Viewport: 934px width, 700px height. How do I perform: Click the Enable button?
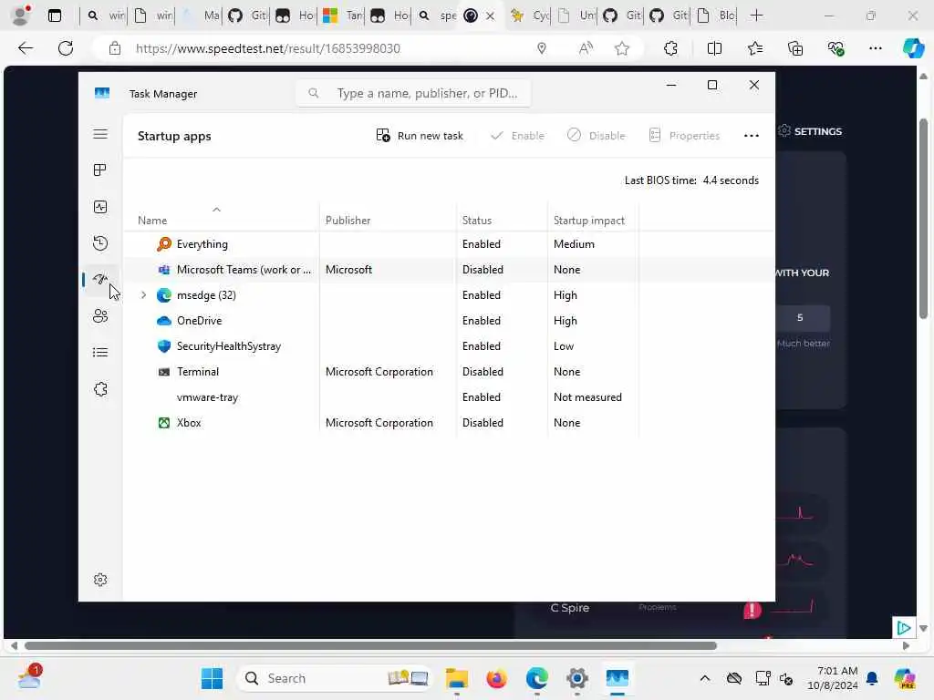pos(517,136)
